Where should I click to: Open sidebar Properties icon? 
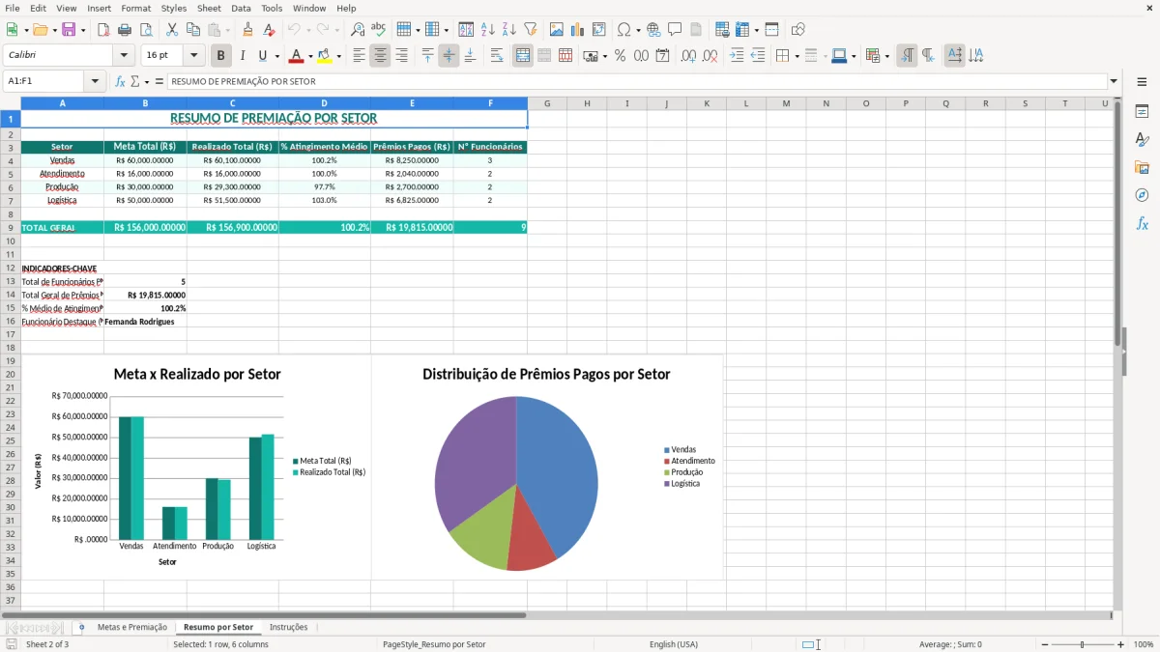(1142, 112)
